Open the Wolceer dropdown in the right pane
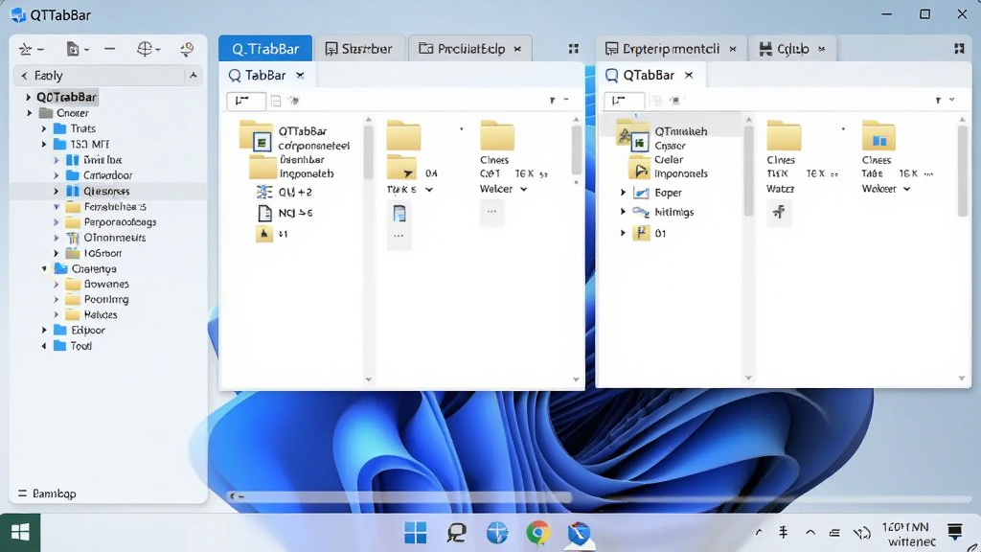The image size is (981, 552). [x=906, y=189]
